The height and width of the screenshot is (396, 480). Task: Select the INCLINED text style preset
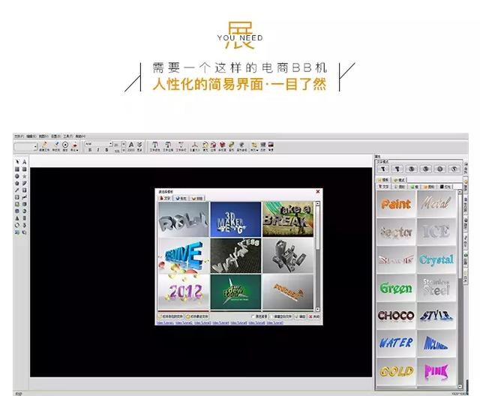click(436, 343)
